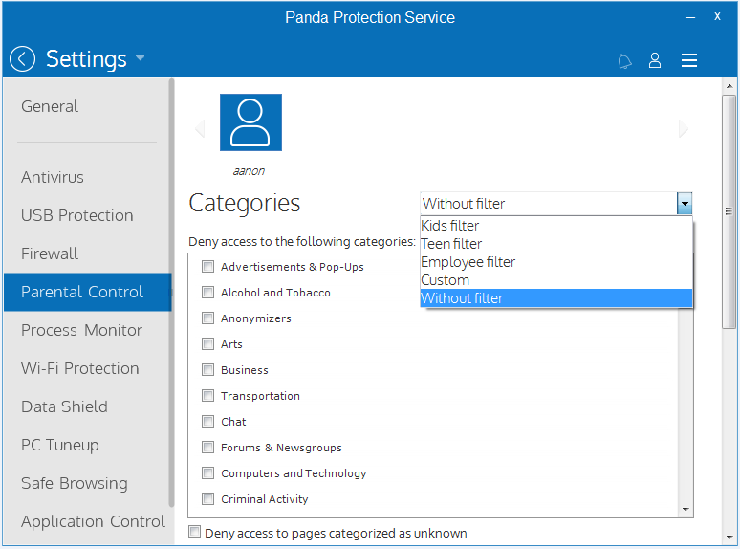This screenshot has width=740, height=549.
Task: Check Anonymizers category
Action: coord(207,318)
